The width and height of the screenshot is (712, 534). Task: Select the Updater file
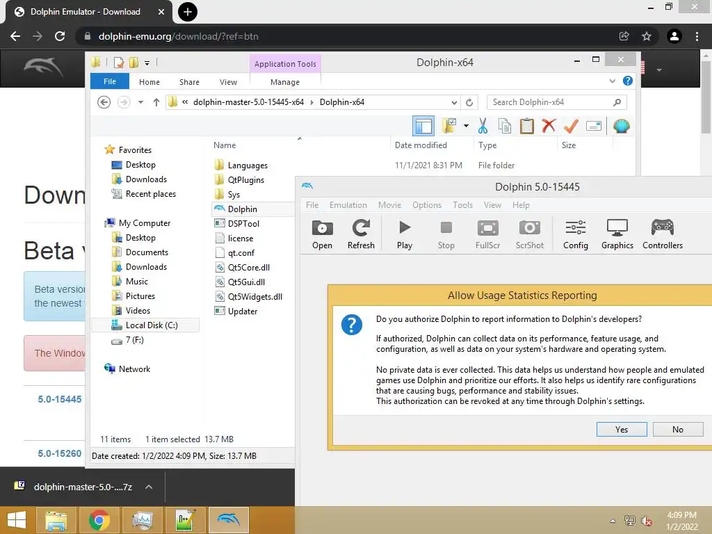243,311
